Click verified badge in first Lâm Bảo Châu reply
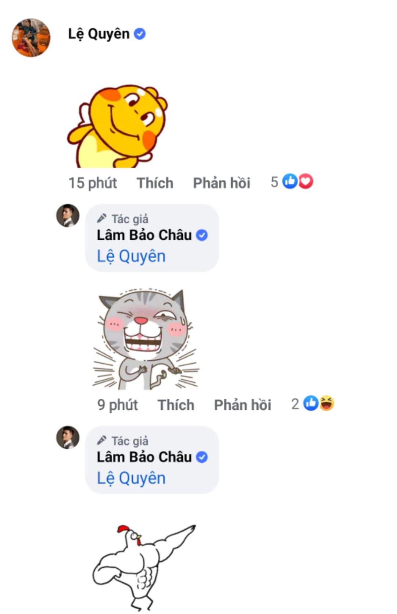The image size is (397, 614). tap(202, 235)
